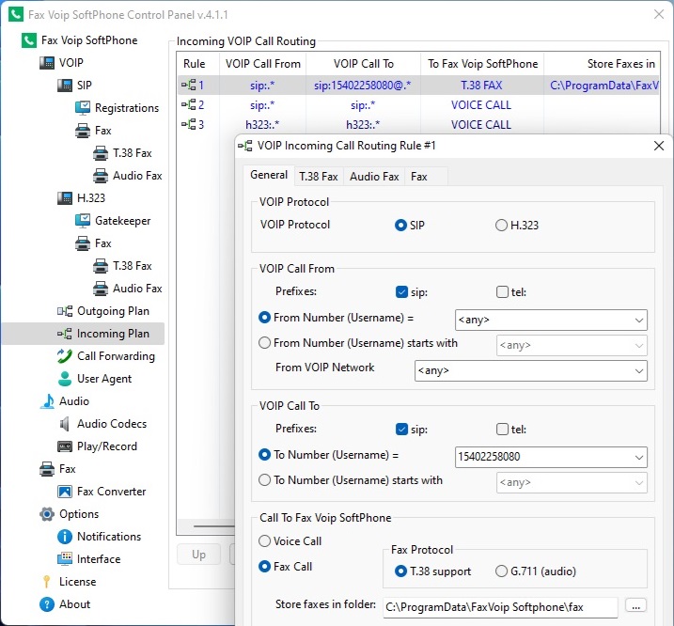Open the To Number starts with dropdown
The image size is (674, 626).
pos(572,482)
